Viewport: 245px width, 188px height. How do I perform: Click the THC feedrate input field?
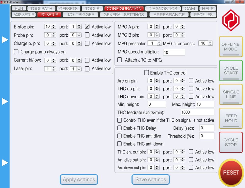pyautogui.click(x=197, y=112)
